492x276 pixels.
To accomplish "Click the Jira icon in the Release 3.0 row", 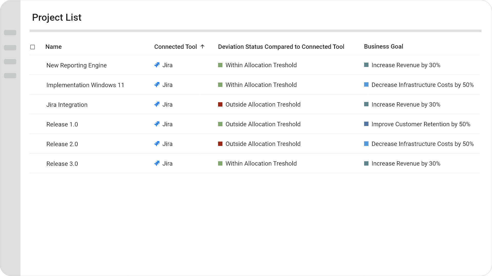I will coord(157,164).
